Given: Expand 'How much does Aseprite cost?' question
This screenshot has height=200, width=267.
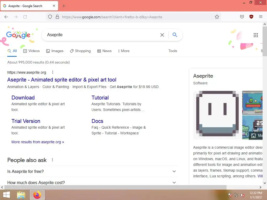Looking at the screenshot, I should (92, 182).
